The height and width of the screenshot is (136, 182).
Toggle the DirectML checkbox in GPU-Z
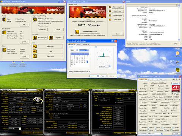[173, 128]
